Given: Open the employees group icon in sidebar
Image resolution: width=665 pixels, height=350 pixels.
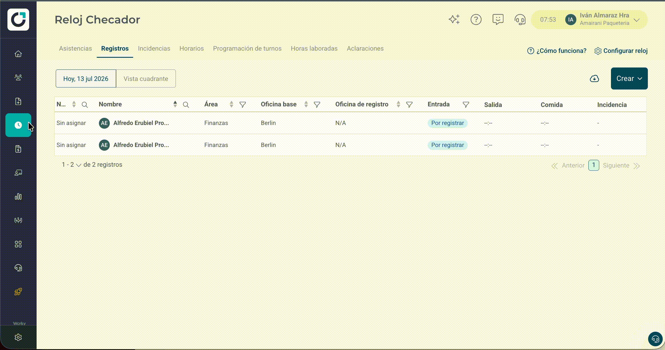Looking at the screenshot, I should point(18,77).
